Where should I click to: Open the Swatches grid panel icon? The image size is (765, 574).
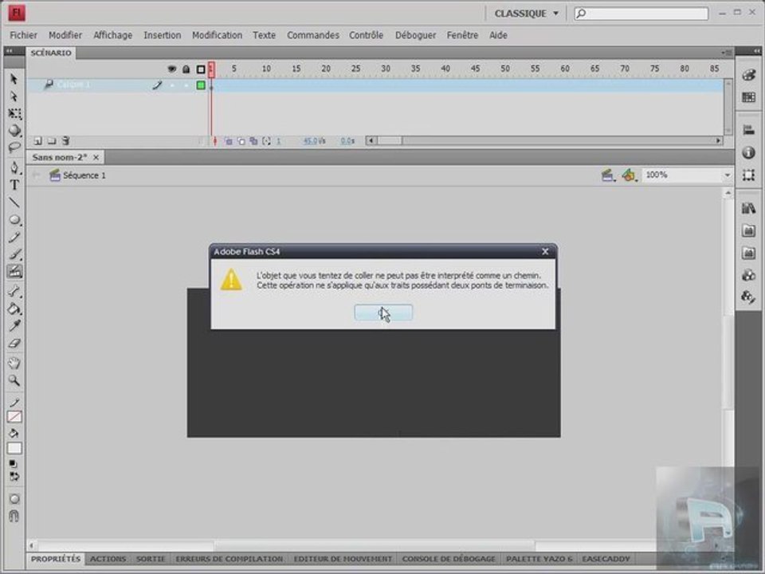tap(749, 97)
